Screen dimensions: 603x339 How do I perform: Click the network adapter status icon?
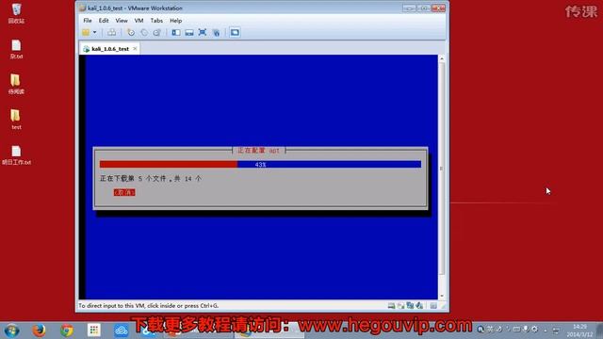pos(410,305)
